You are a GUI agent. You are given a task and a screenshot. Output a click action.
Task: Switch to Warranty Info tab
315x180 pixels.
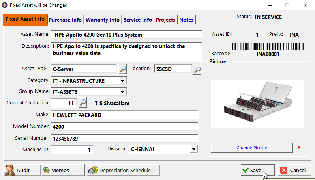pos(103,20)
